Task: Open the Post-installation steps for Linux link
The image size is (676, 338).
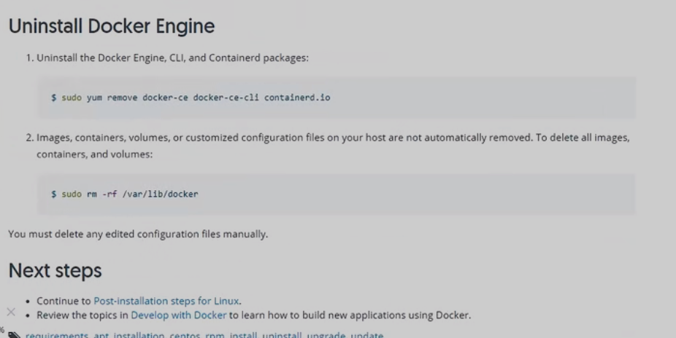Action: (x=166, y=301)
